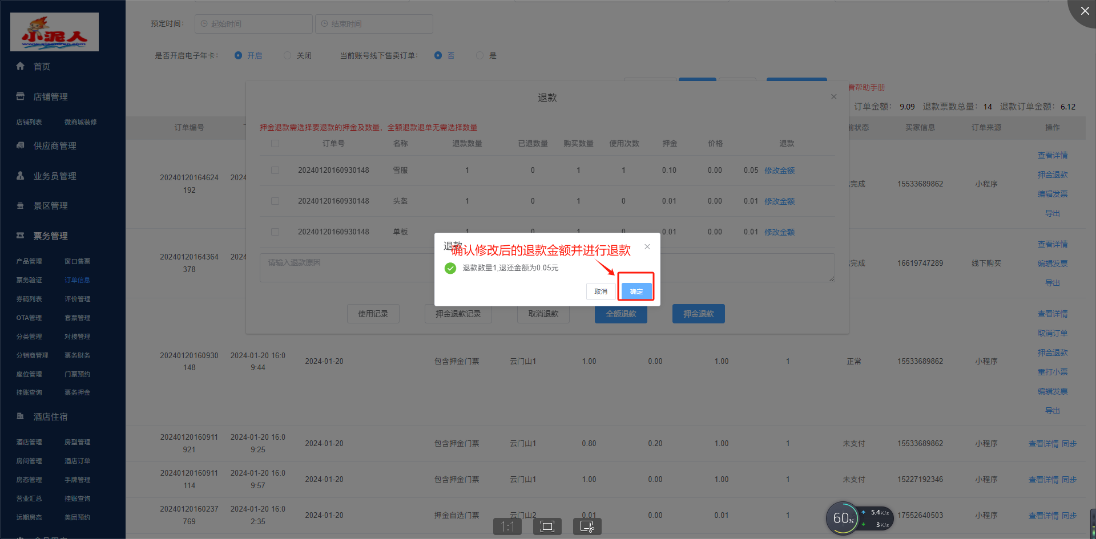Select the 关闭 radio for electronic annual card
1096x539 pixels.
click(288, 55)
